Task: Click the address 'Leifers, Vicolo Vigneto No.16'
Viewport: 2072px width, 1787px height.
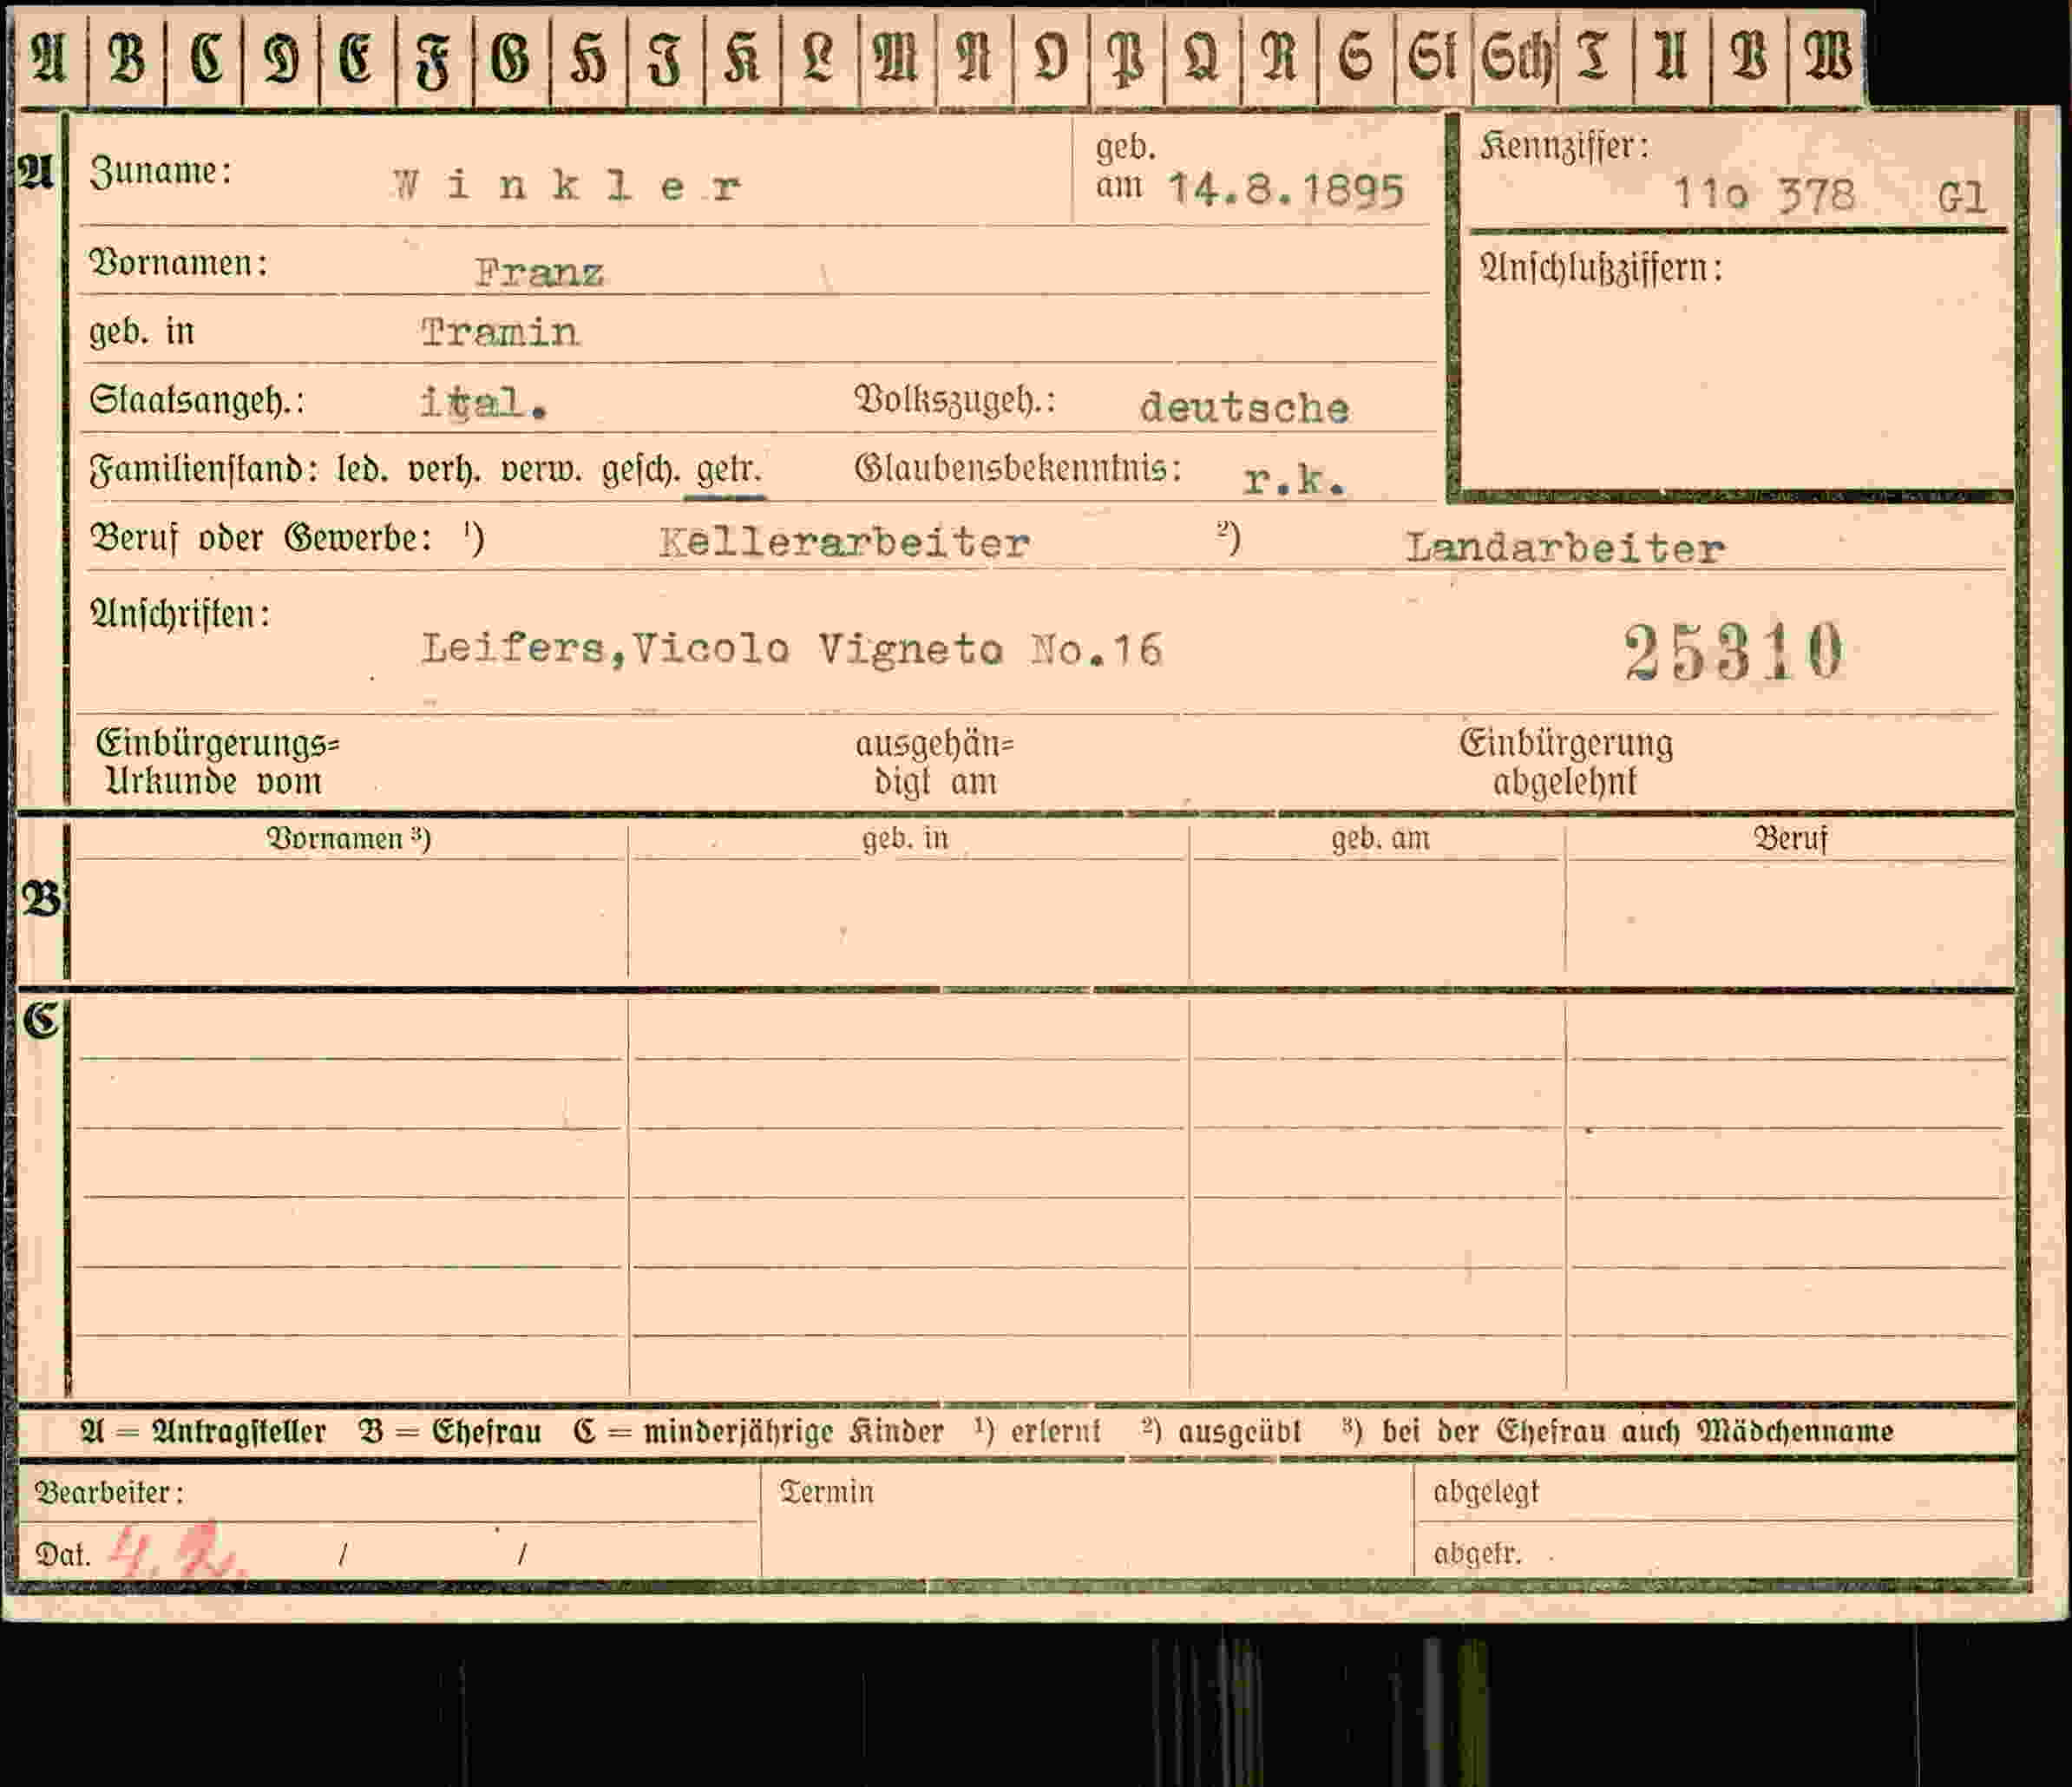Action: [x=792, y=649]
